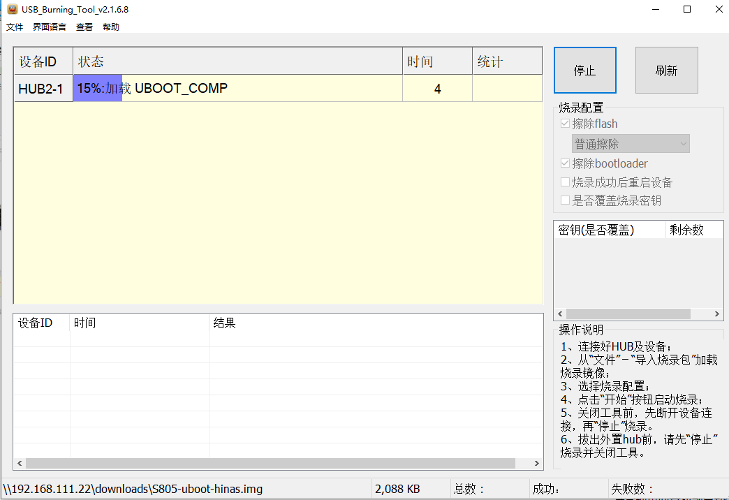Open the 文件 menu
The height and width of the screenshot is (500, 729).
tap(15, 27)
